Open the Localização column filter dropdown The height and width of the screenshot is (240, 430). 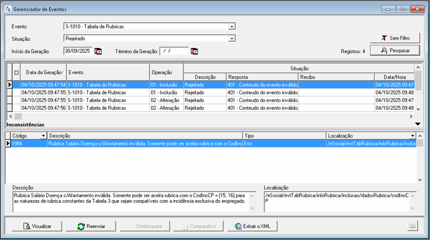[413, 136]
